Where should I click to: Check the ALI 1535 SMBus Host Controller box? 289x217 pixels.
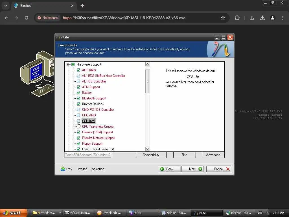(x=78, y=76)
